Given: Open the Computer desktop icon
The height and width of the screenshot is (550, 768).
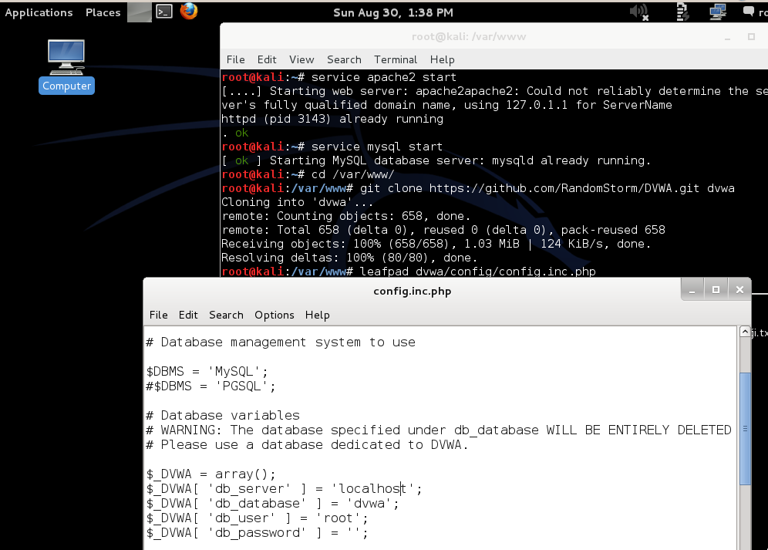Looking at the screenshot, I should (66, 66).
